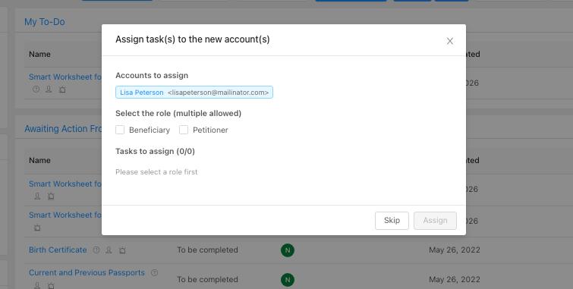Click the My To-Do section heading
Viewport: 573px width, 289px height.
click(x=45, y=22)
